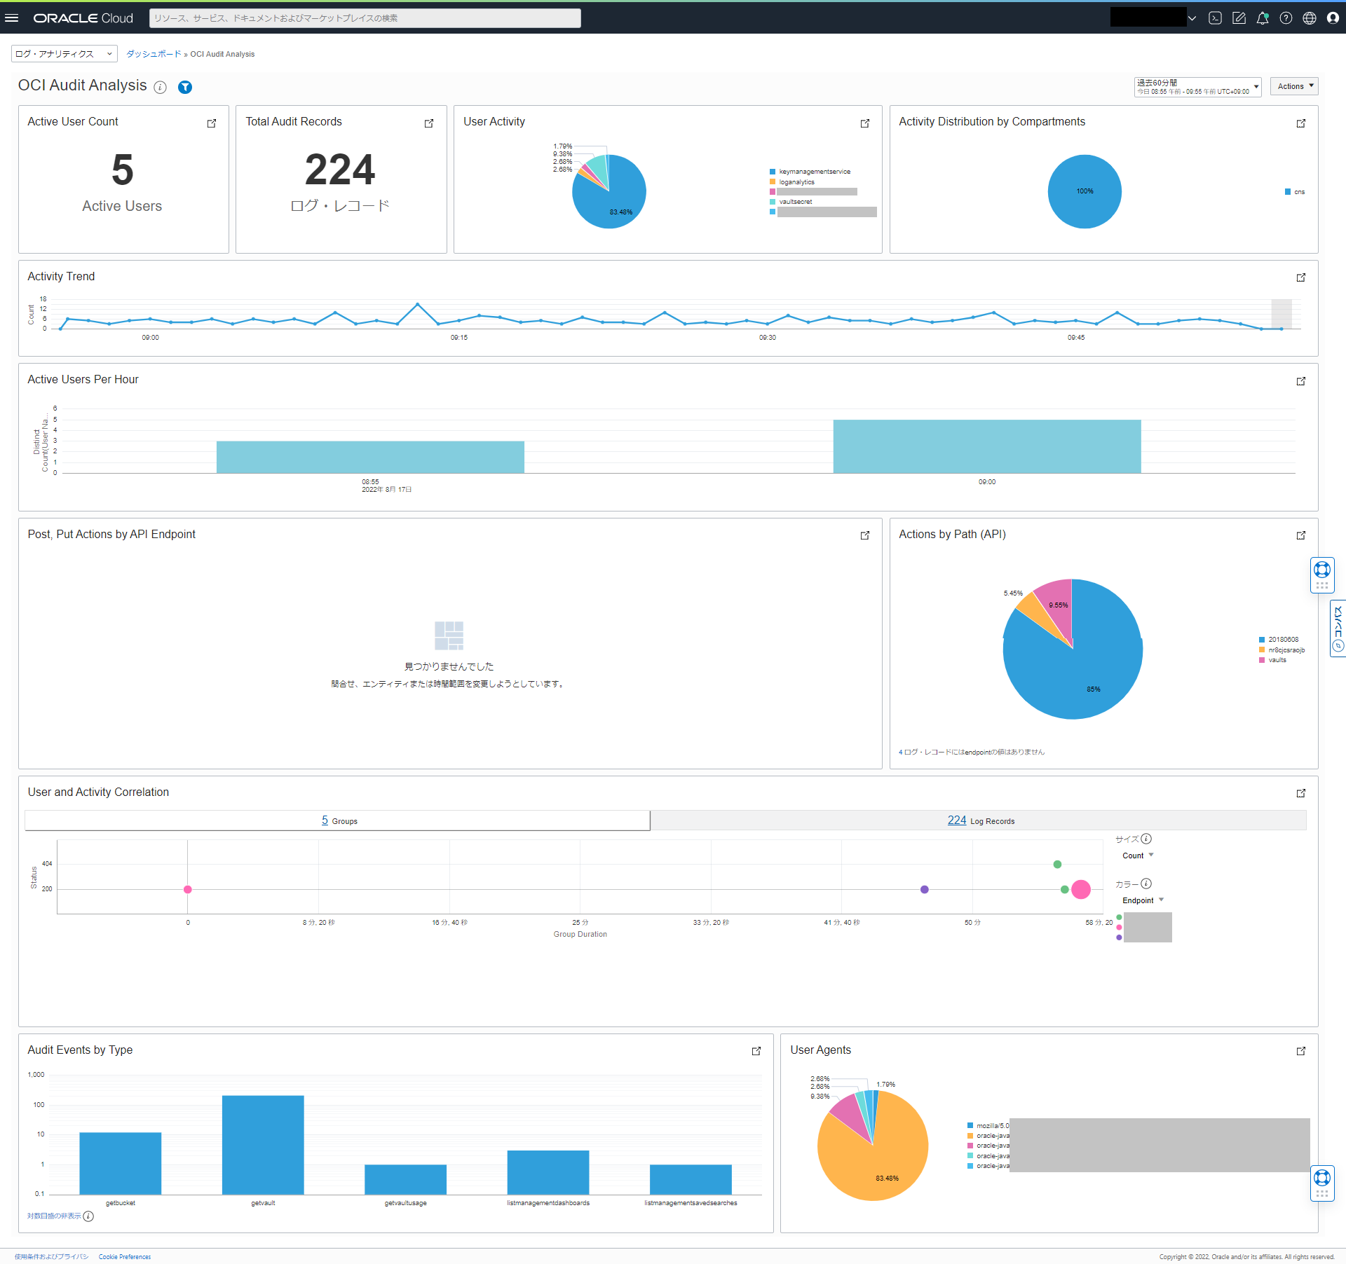Click the Dashboard breadcrumb link
The image size is (1346, 1264).
point(153,54)
